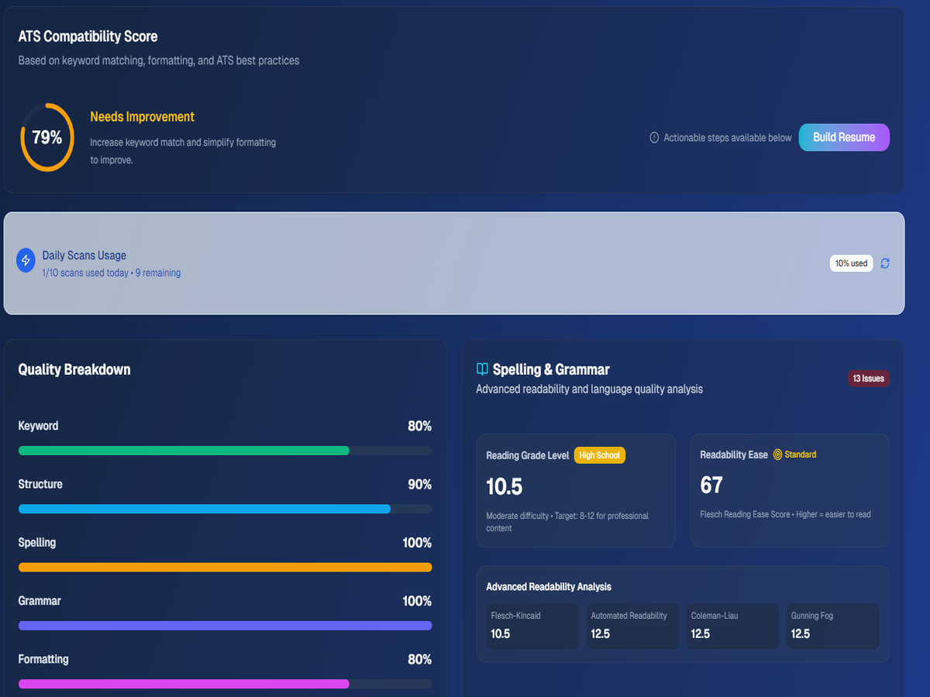This screenshot has width=930, height=697.
Task: Click the book icon beside Spelling & Grammar
Action: tap(482, 369)
